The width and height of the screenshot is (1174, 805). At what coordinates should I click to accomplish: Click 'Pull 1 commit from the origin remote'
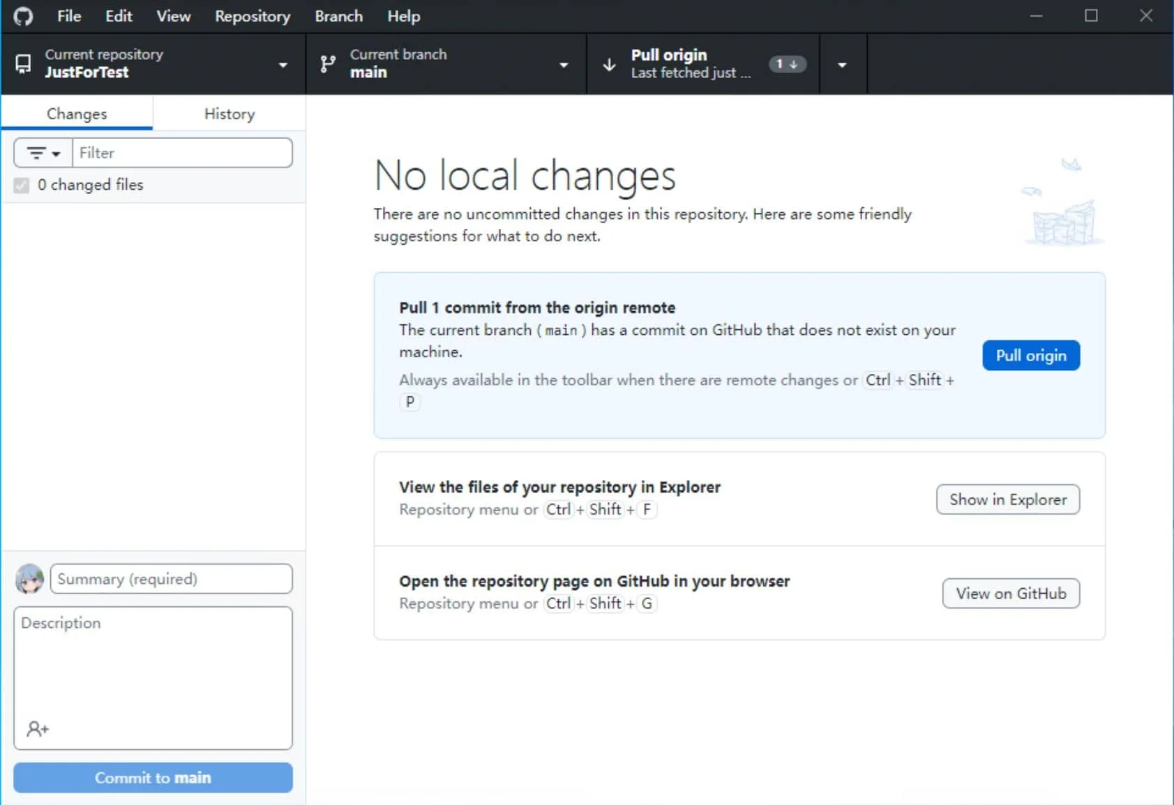[537, 308]
